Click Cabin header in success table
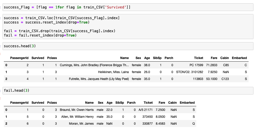 225,58
